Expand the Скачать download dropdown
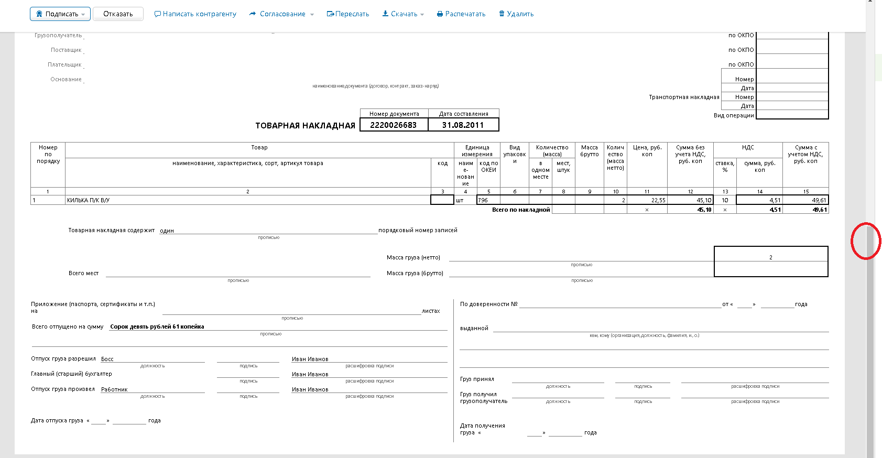 click(403, 14)
